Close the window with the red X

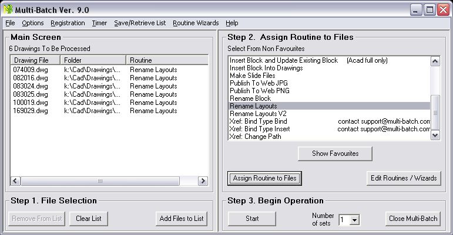click(x=443, y=10)
